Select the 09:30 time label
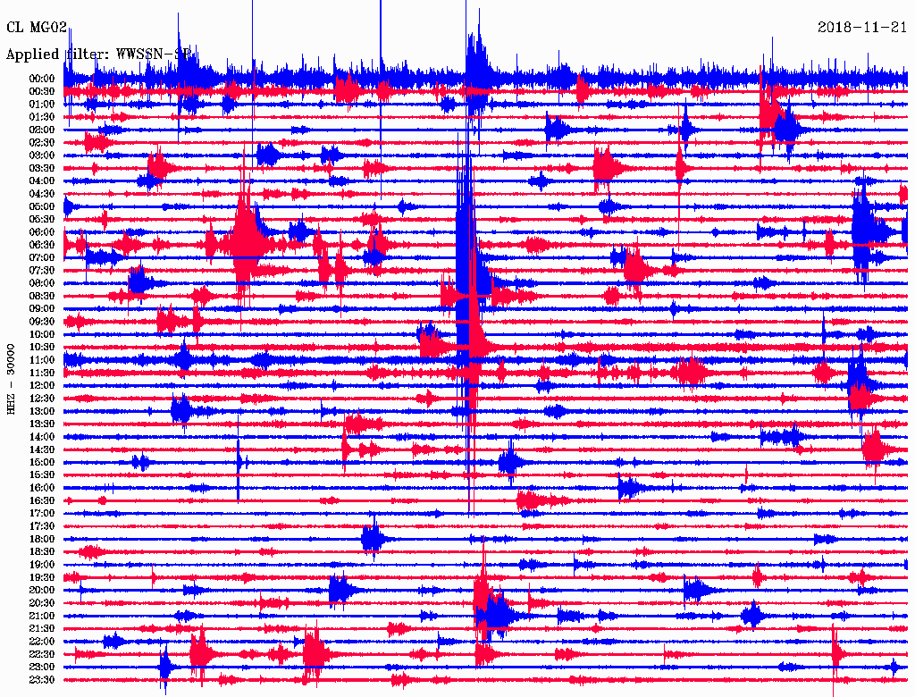 (42, 323)
